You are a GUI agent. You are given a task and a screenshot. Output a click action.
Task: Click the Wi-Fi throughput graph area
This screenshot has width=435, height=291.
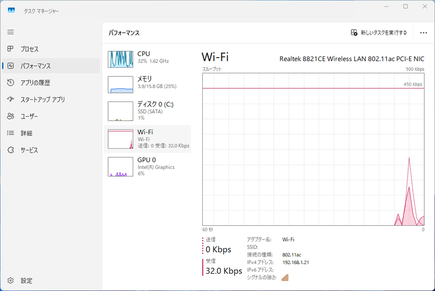313,149
